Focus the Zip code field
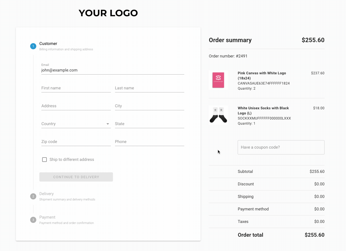 point(76,142)
